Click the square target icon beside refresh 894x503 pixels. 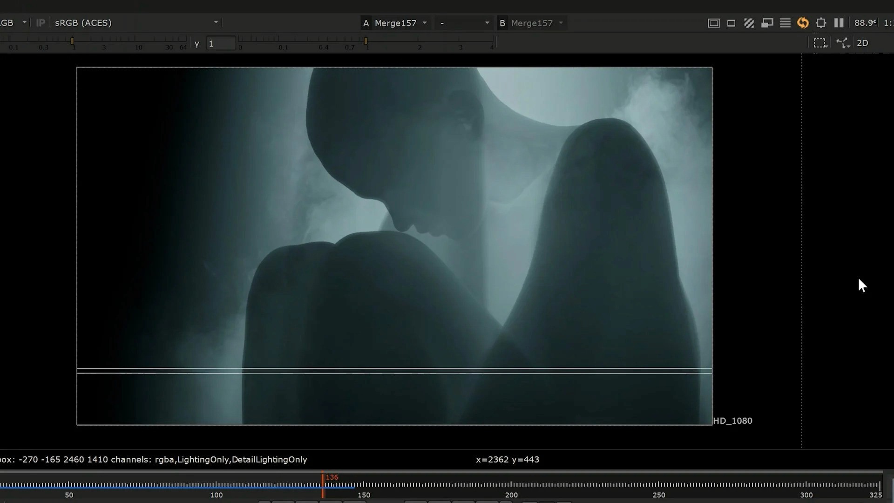click(x=821, y=23)
